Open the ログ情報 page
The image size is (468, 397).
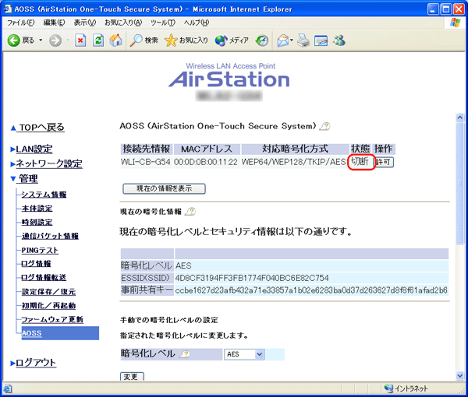36,264
